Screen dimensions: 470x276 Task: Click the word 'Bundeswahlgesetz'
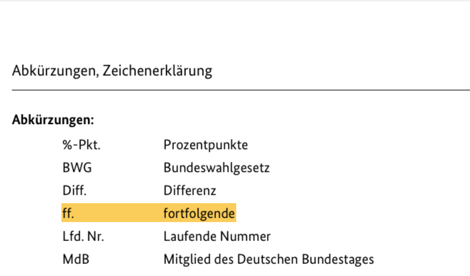coord(216,167)
